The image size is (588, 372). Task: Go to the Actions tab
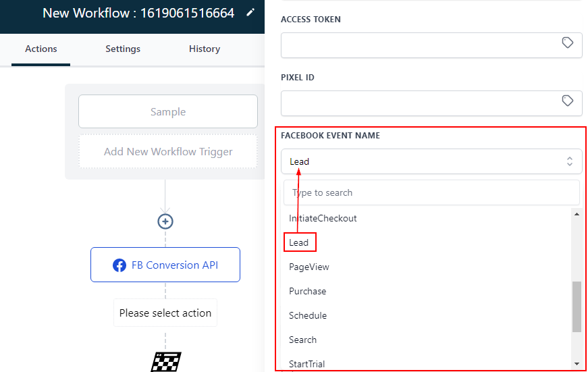41,49
